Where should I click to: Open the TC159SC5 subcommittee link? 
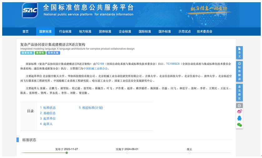click(173, 64)
